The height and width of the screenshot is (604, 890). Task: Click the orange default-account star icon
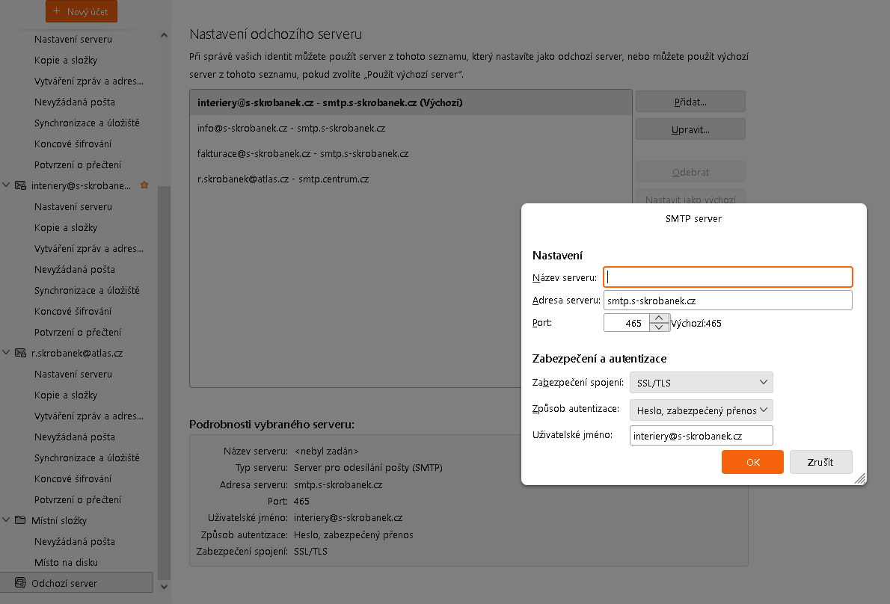click(144, 185)
